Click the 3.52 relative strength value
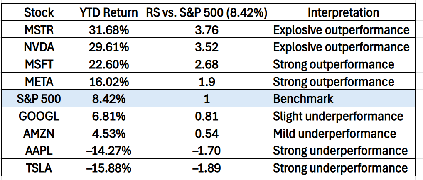Image resolution: width=423 pixels, height=180 pixels. pos(206,47)
